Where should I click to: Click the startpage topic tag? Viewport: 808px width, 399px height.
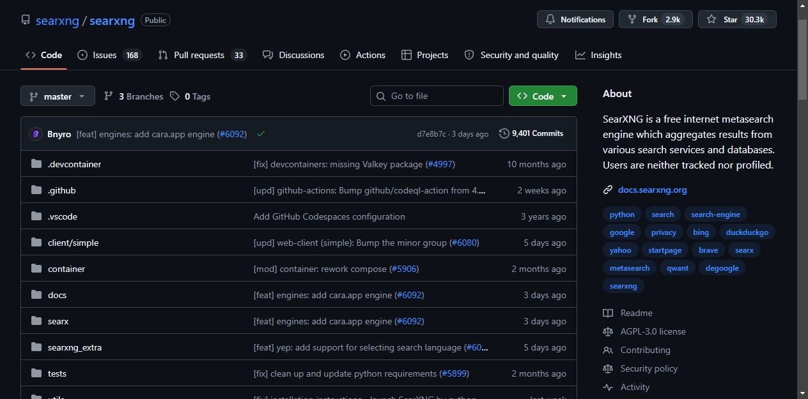pos(665,250)
